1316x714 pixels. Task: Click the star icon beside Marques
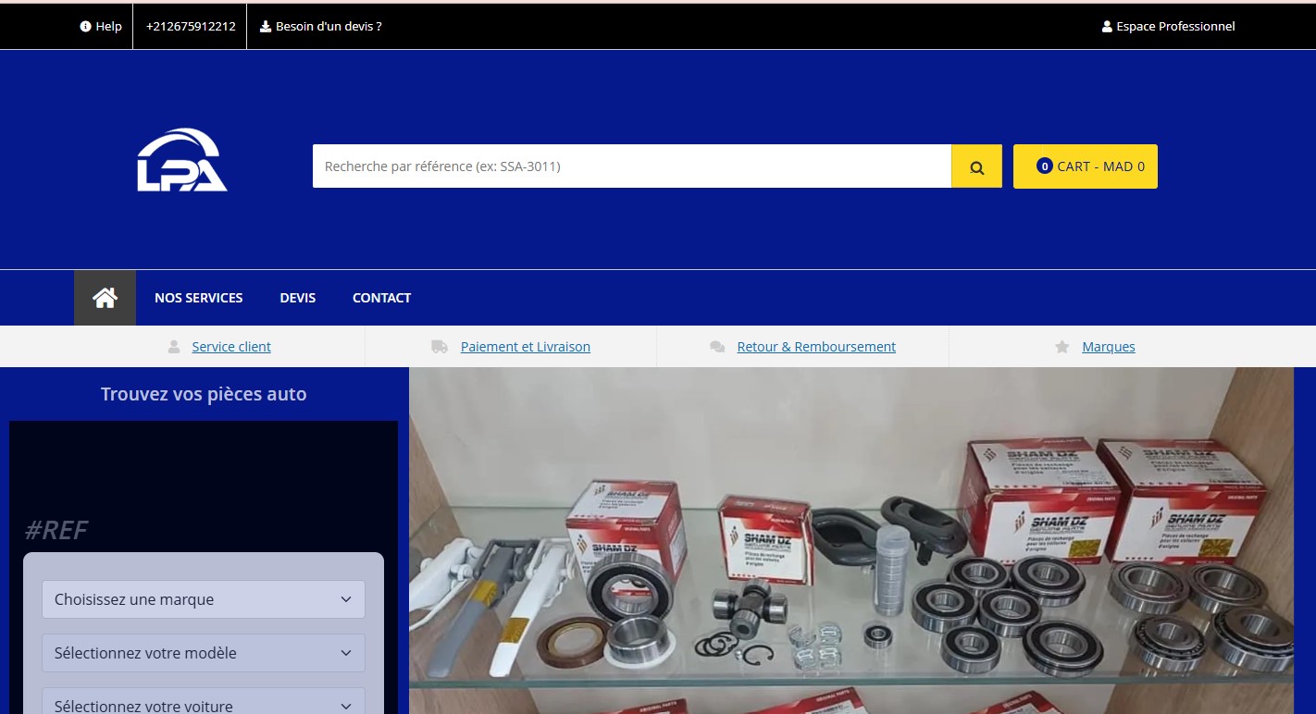[x=1062, y=347]
